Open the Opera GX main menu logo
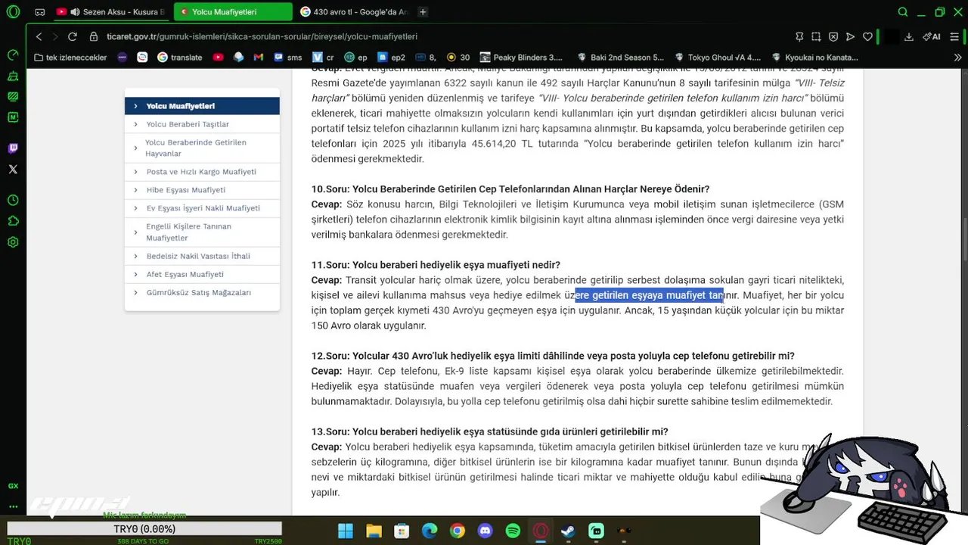Image resolution: width=968 pixels, height=545 pixels. [13, 12]
